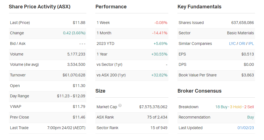Select the Last (Price) value $11.88

(79, 23)
